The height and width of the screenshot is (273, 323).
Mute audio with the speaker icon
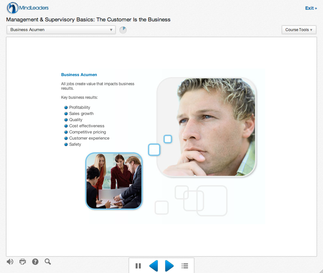click(x=10, y=262)
